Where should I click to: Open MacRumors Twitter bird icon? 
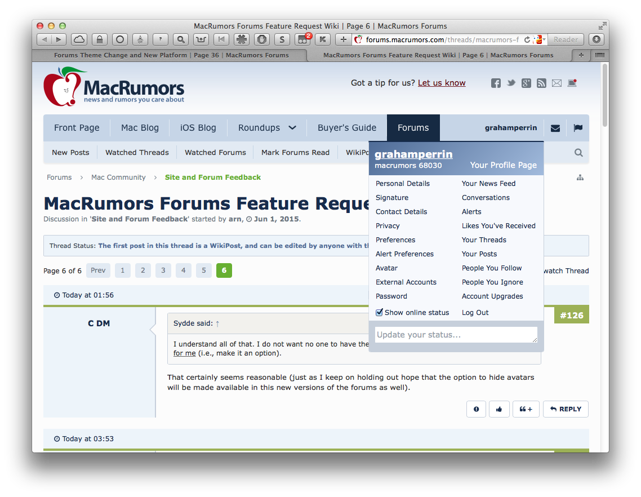pyautogui.click(x=511, y=83)
